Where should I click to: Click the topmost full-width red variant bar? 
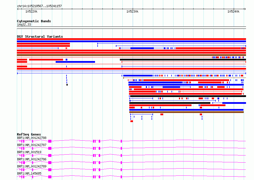pos(131,39)
